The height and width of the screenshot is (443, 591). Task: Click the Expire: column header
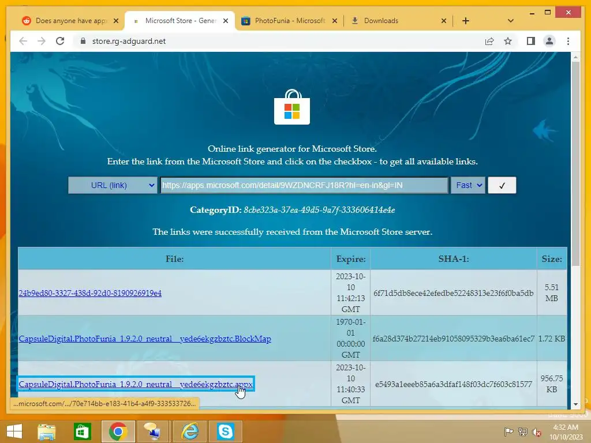pyautogui.click(x=350, y=259)
